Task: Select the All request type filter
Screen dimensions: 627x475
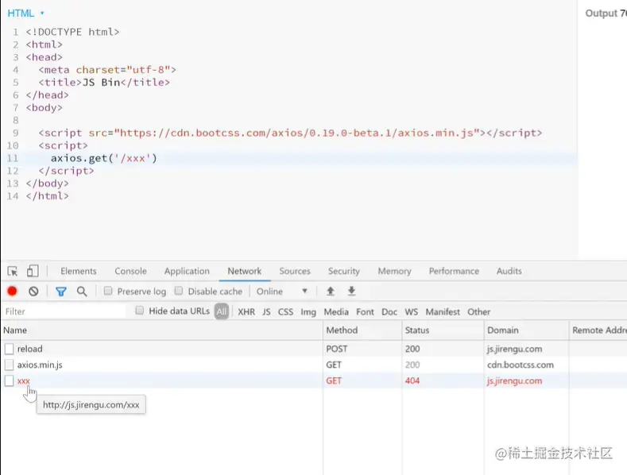Action: (222, 311)
